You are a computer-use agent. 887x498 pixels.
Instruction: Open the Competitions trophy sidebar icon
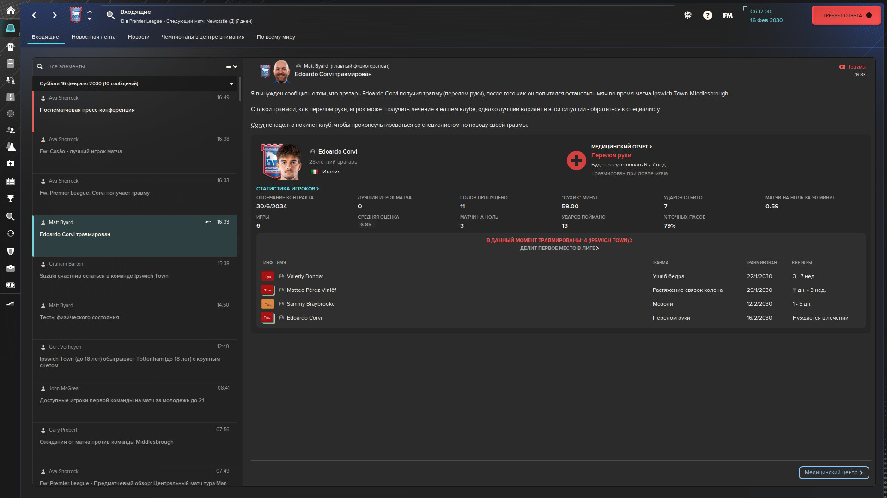click(10, 198)
